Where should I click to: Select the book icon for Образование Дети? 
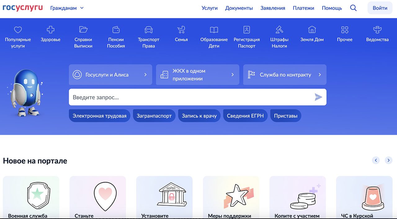(x=214, y=30)
